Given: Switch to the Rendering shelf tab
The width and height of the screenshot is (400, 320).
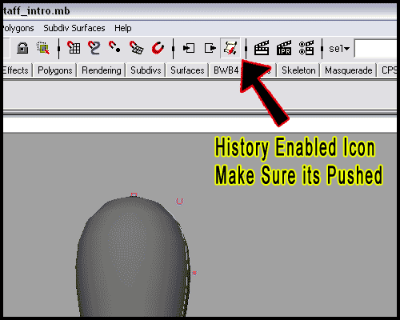Looking at the screenshot, I should (102, 70).
